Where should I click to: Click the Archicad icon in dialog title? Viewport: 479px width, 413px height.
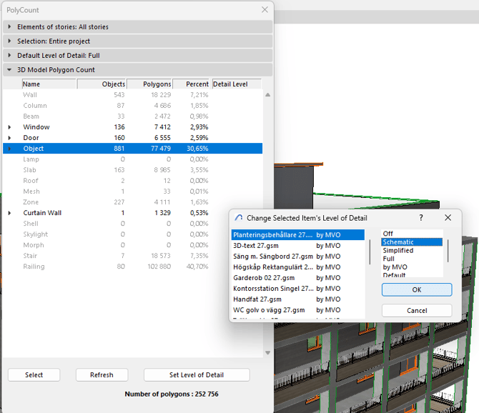click(x=239, y=218)
